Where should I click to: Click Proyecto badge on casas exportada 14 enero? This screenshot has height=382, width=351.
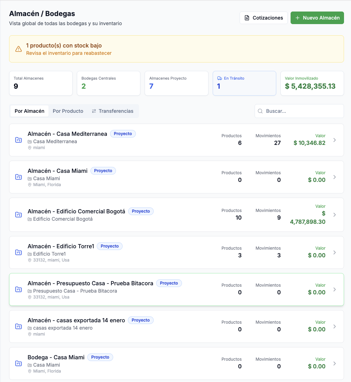point(141,320)
